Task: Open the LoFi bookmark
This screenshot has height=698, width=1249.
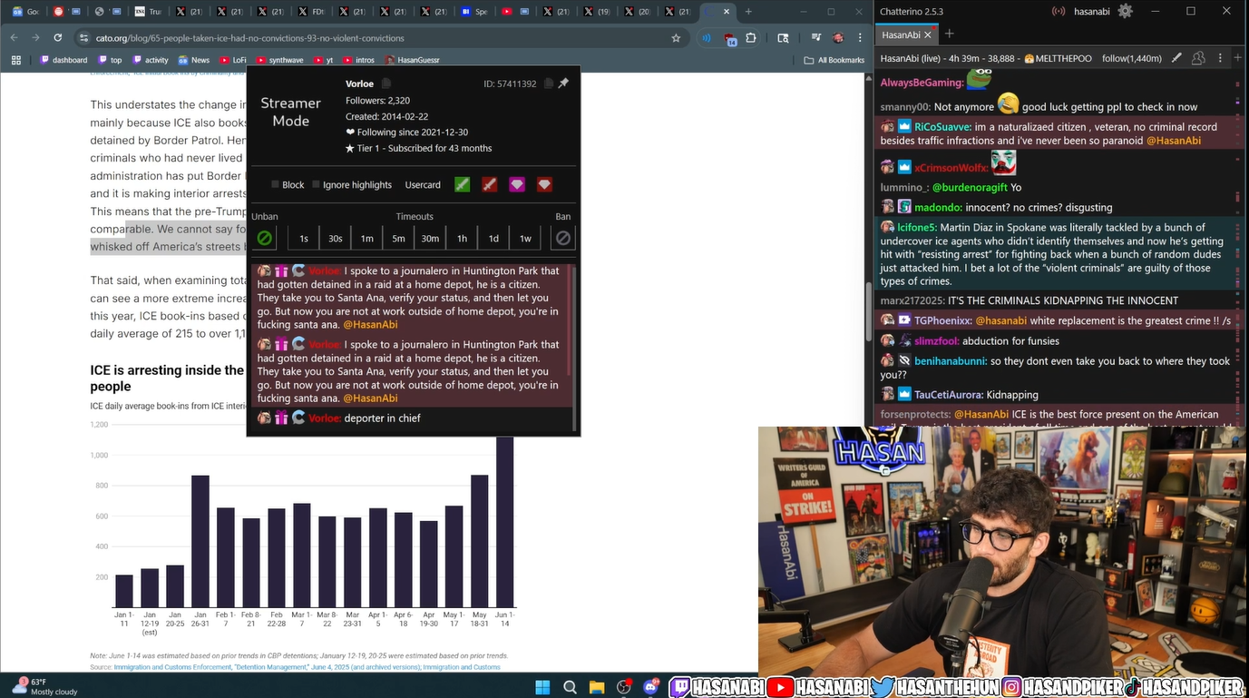Action: [x=232, y=60]
